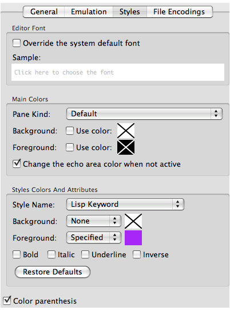Screen dimensions: 230x310
Task: Uncheck Color parenthesis
Action: click(7, 300)
